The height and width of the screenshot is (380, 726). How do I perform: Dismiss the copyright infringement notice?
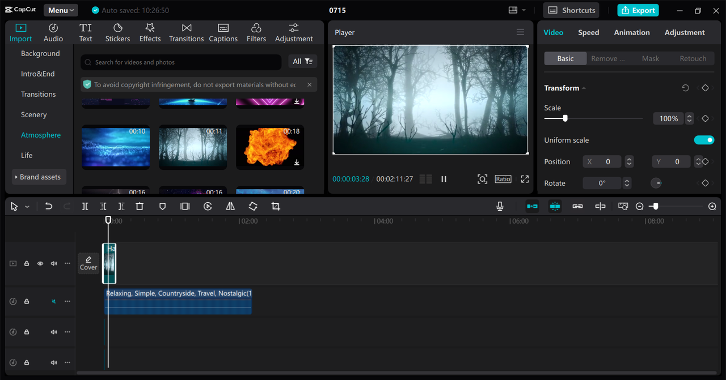[x=309, y=84]
